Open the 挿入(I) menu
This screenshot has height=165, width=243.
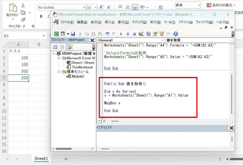tap(109, 22)
